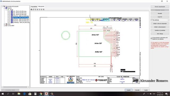The width and height of the screenshot is (170, 96).
Task: Click the Aceptar button
Action: pyautogui.click(x=129, y=90)
